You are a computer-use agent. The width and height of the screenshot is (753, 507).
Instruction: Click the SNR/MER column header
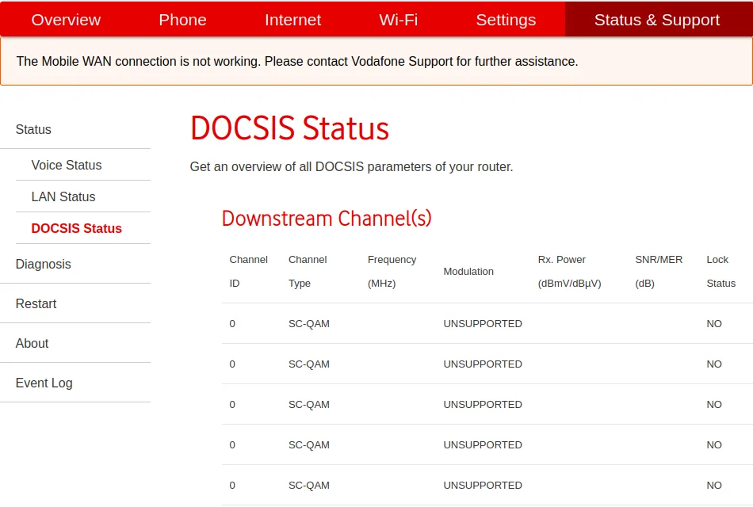pos(659,271)
